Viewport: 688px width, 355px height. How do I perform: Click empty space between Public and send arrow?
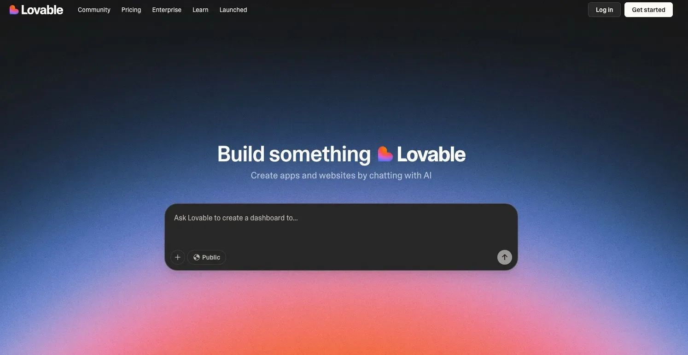pyautogui.click(x=361, y=257)
